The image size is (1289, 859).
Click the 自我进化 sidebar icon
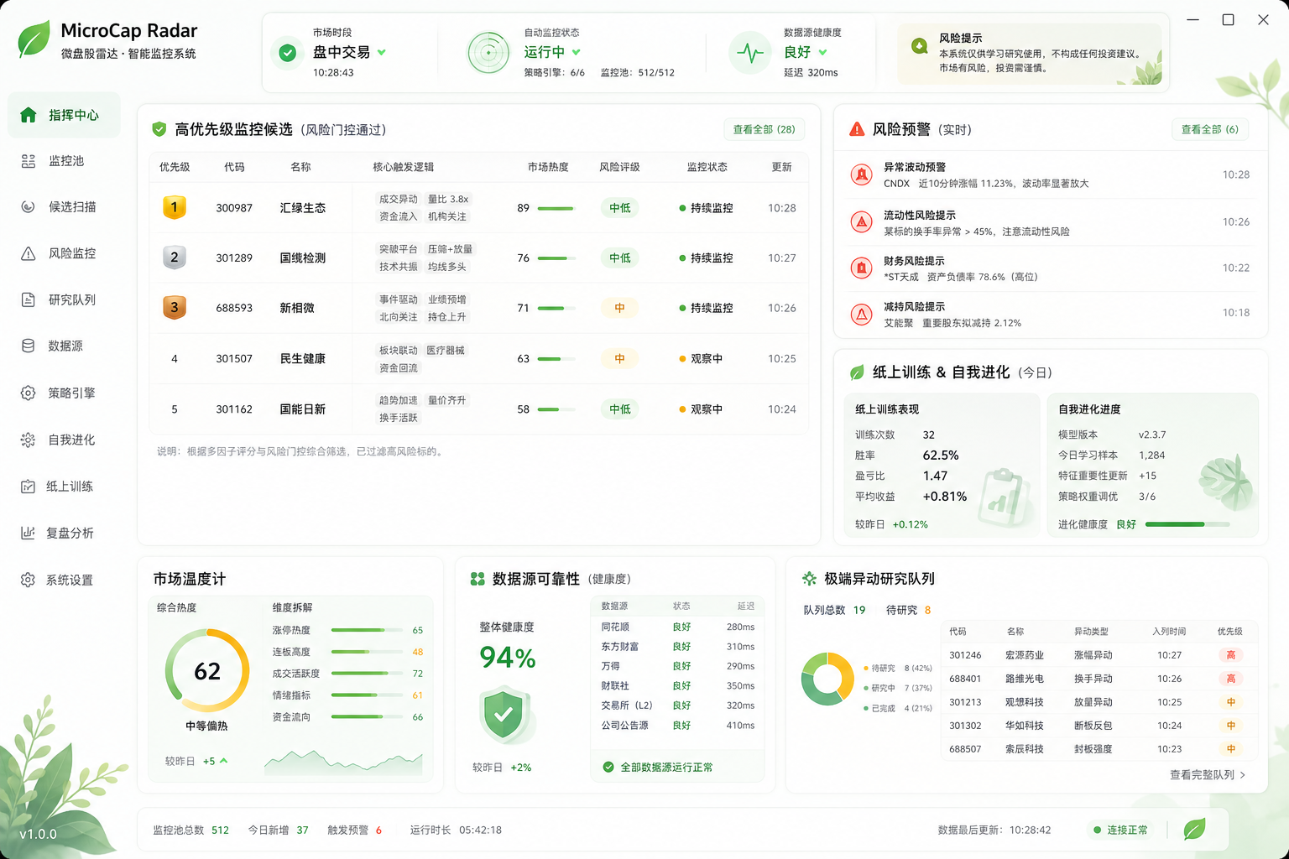tap(29, 440)
